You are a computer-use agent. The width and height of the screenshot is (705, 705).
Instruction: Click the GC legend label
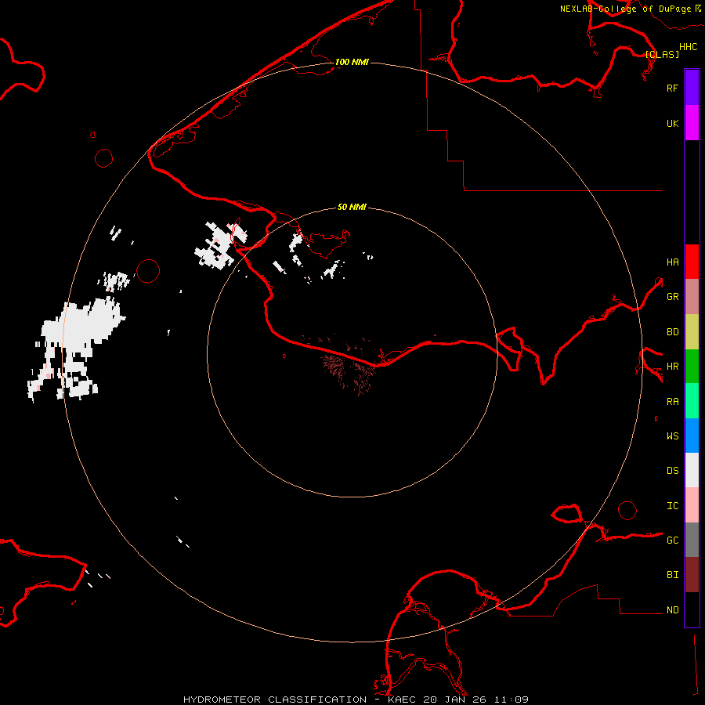672,540
